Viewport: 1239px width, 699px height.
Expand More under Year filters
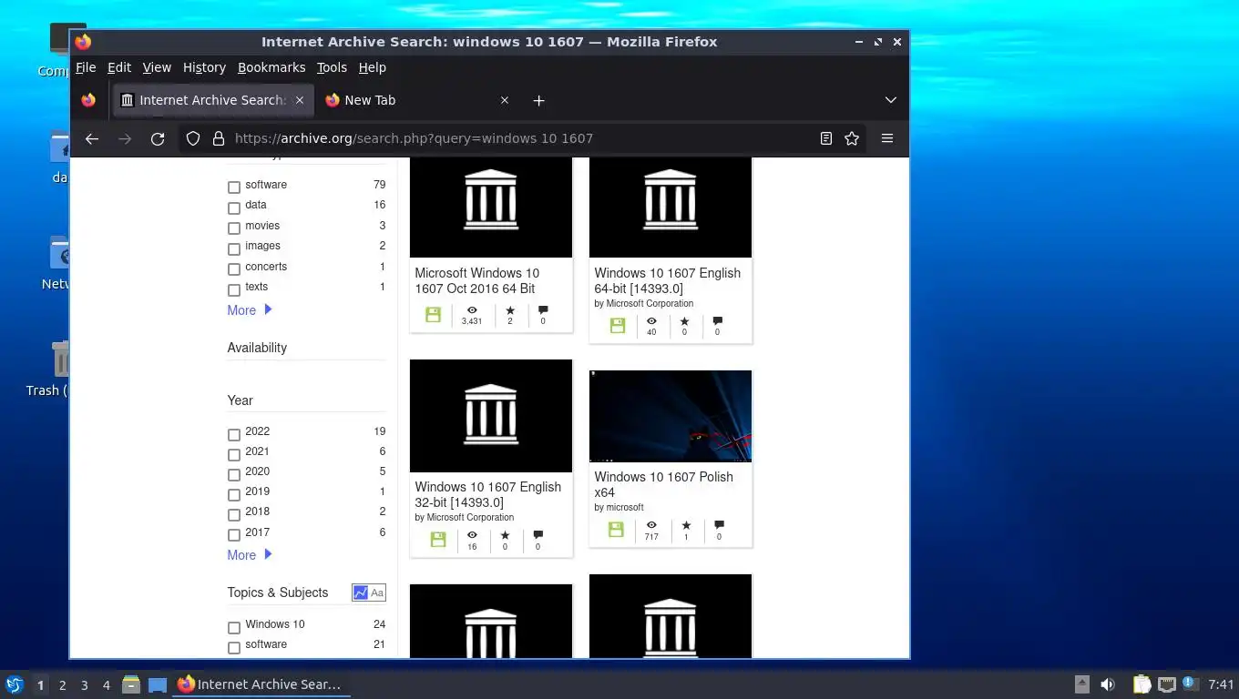(x=250, y=555)
